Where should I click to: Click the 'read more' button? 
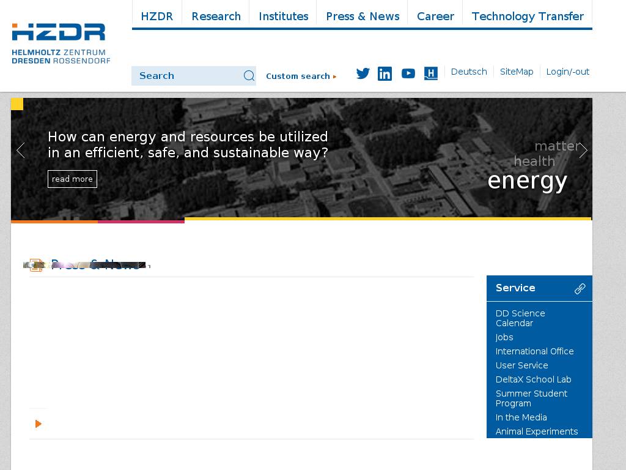coord(72,179)
